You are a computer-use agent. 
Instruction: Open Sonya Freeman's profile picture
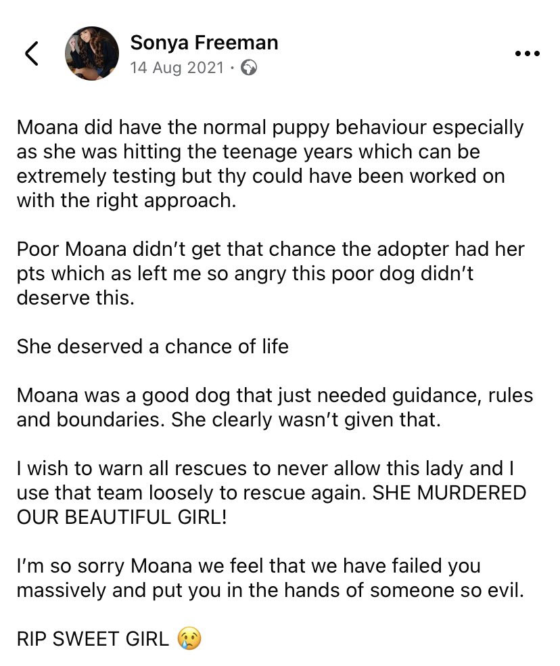[91, 53]
